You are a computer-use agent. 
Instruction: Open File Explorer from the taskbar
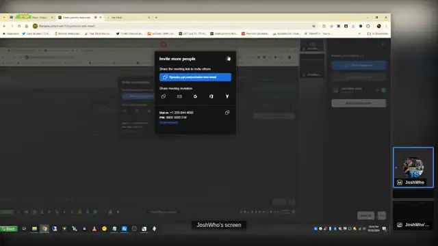coord(34,229)
